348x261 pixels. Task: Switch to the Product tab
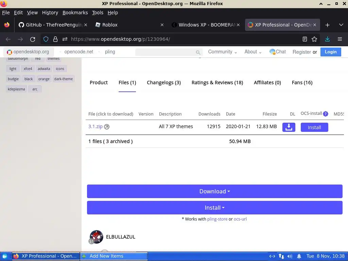pos(99,83)
